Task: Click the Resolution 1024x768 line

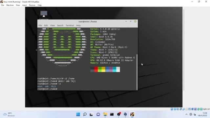Action: click(103, 39)
